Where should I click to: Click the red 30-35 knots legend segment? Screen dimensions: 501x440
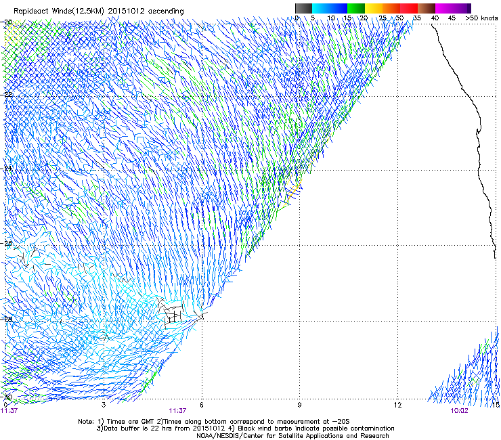tap(409, 8)
